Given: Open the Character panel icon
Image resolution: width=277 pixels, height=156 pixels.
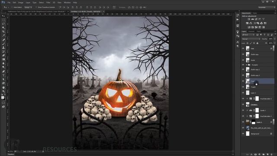Looking at the screenshot, I should point(238,42).
